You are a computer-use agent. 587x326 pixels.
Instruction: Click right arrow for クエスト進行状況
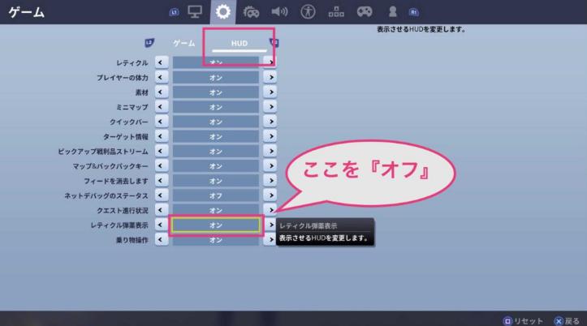click(270, 210)
